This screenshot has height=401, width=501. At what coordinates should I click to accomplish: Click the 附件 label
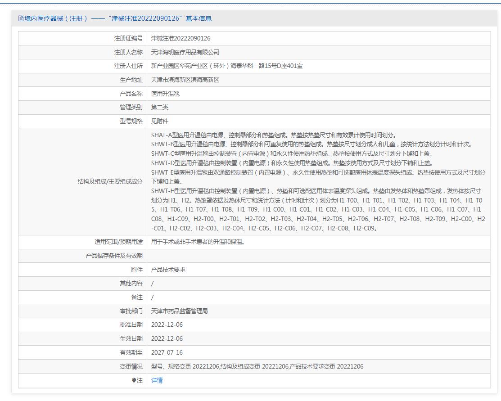[137, 270]
